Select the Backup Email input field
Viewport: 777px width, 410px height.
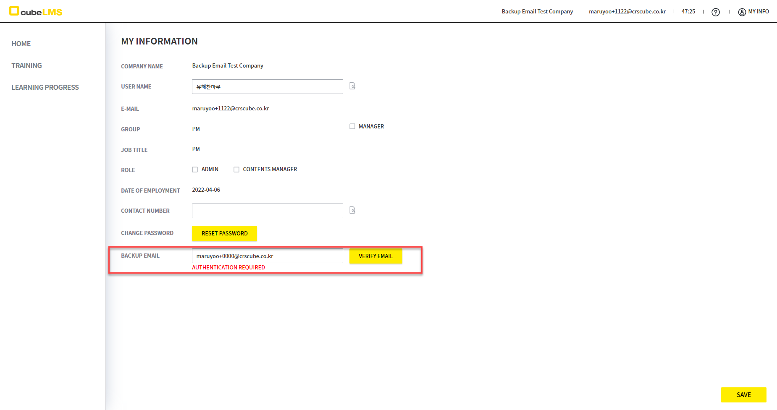coord(267,256)
